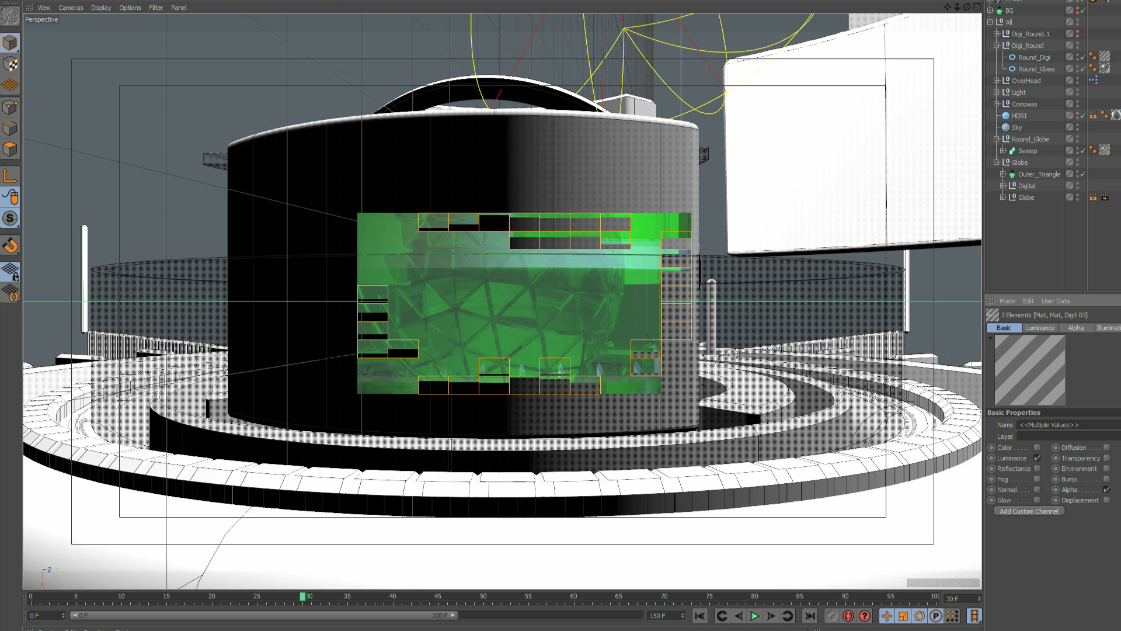Select the Model mode cube tool

click(10, 43)
